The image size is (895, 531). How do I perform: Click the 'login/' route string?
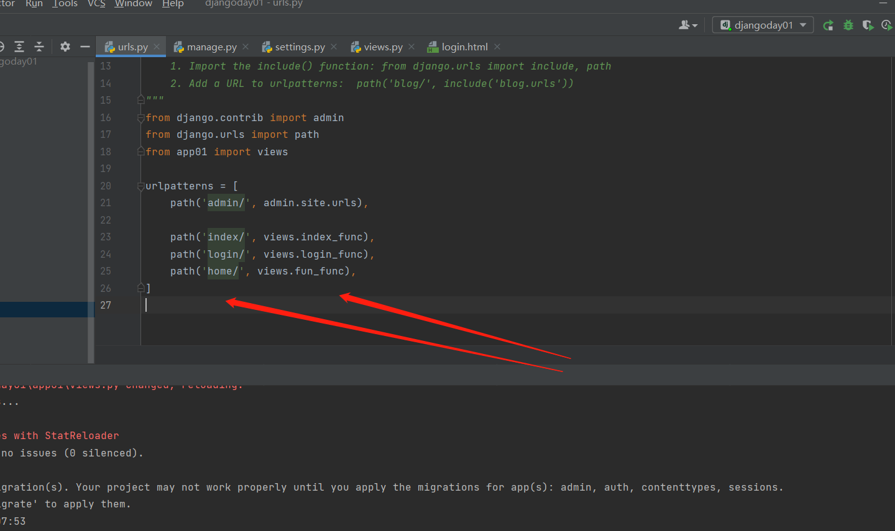click(x=226, y=255)
